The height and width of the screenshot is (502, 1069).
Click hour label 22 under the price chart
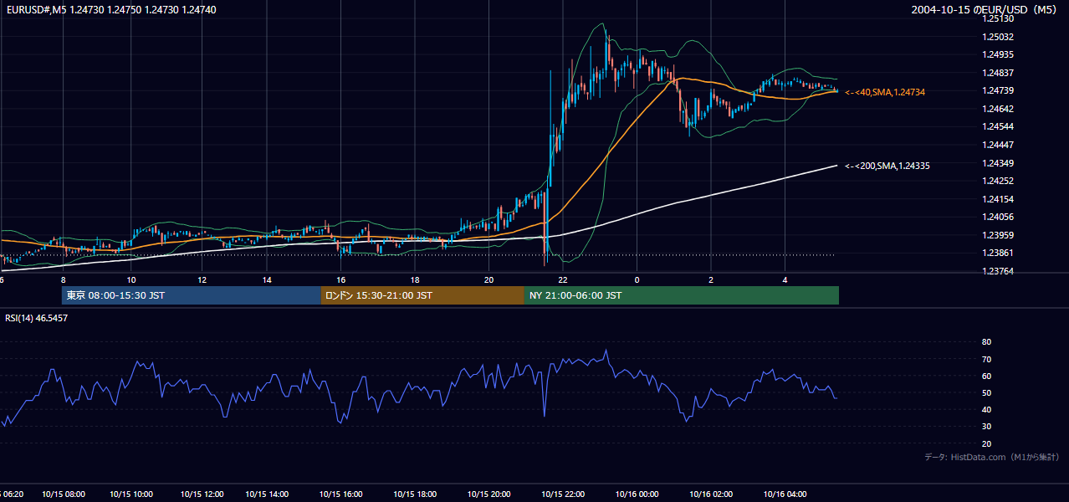563,279
